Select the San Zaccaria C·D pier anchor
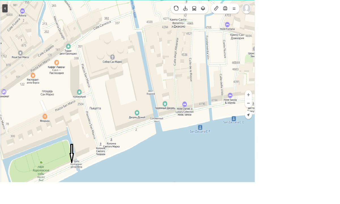Viewport: 340px width, 204px height. [x=234, y=118]
